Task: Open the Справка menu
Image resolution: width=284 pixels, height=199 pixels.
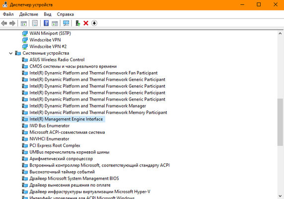Action: click(65, 14)
